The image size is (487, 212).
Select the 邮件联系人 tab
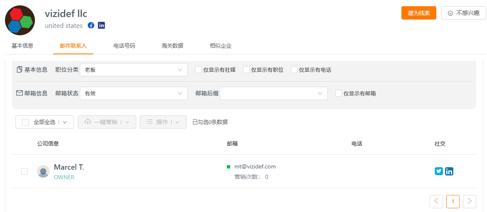coord(73,46)
